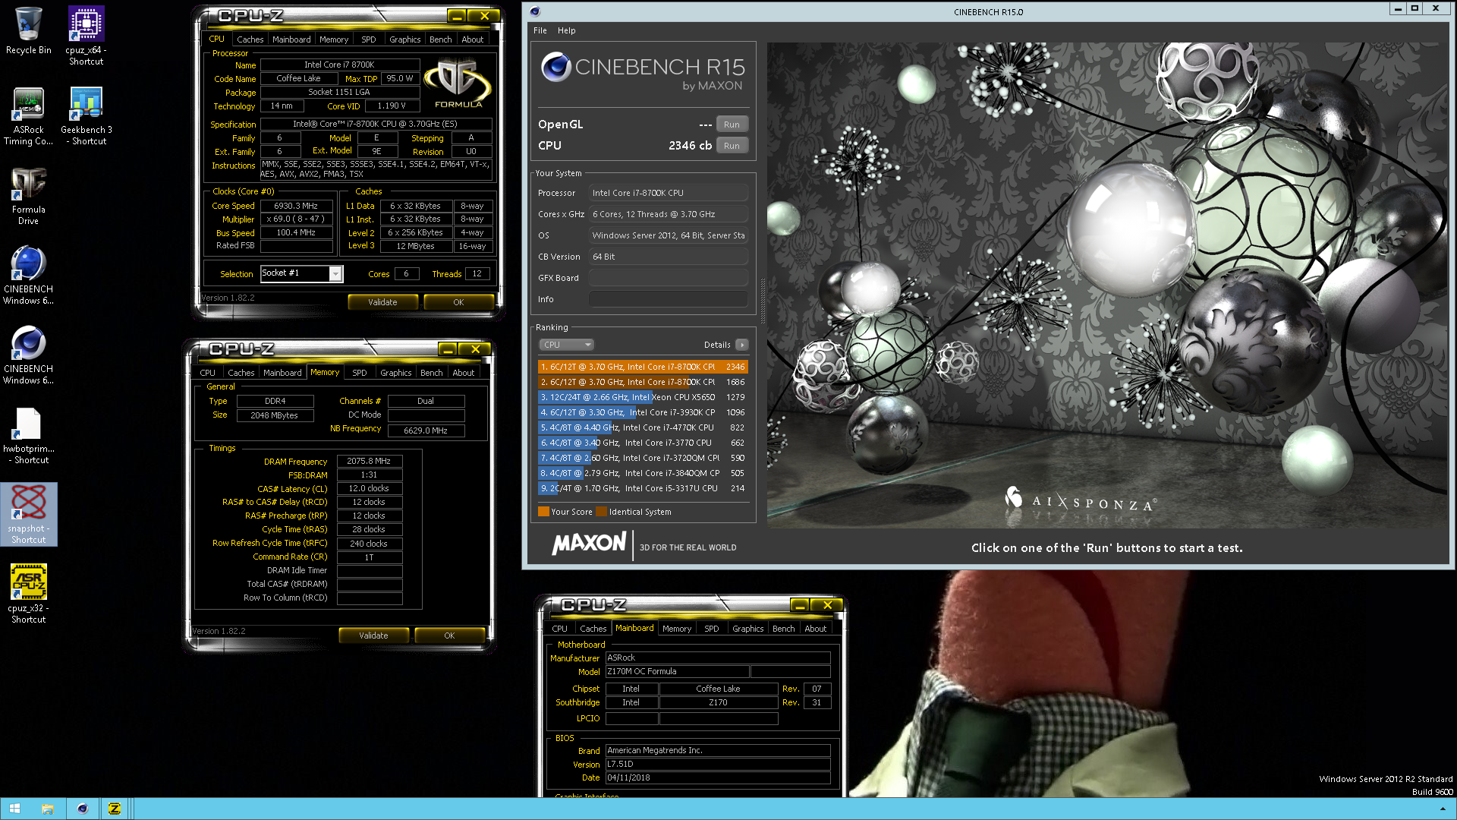Open the File menu in Cinebench
Screen dimensions: 1457x820
(540, 30)
